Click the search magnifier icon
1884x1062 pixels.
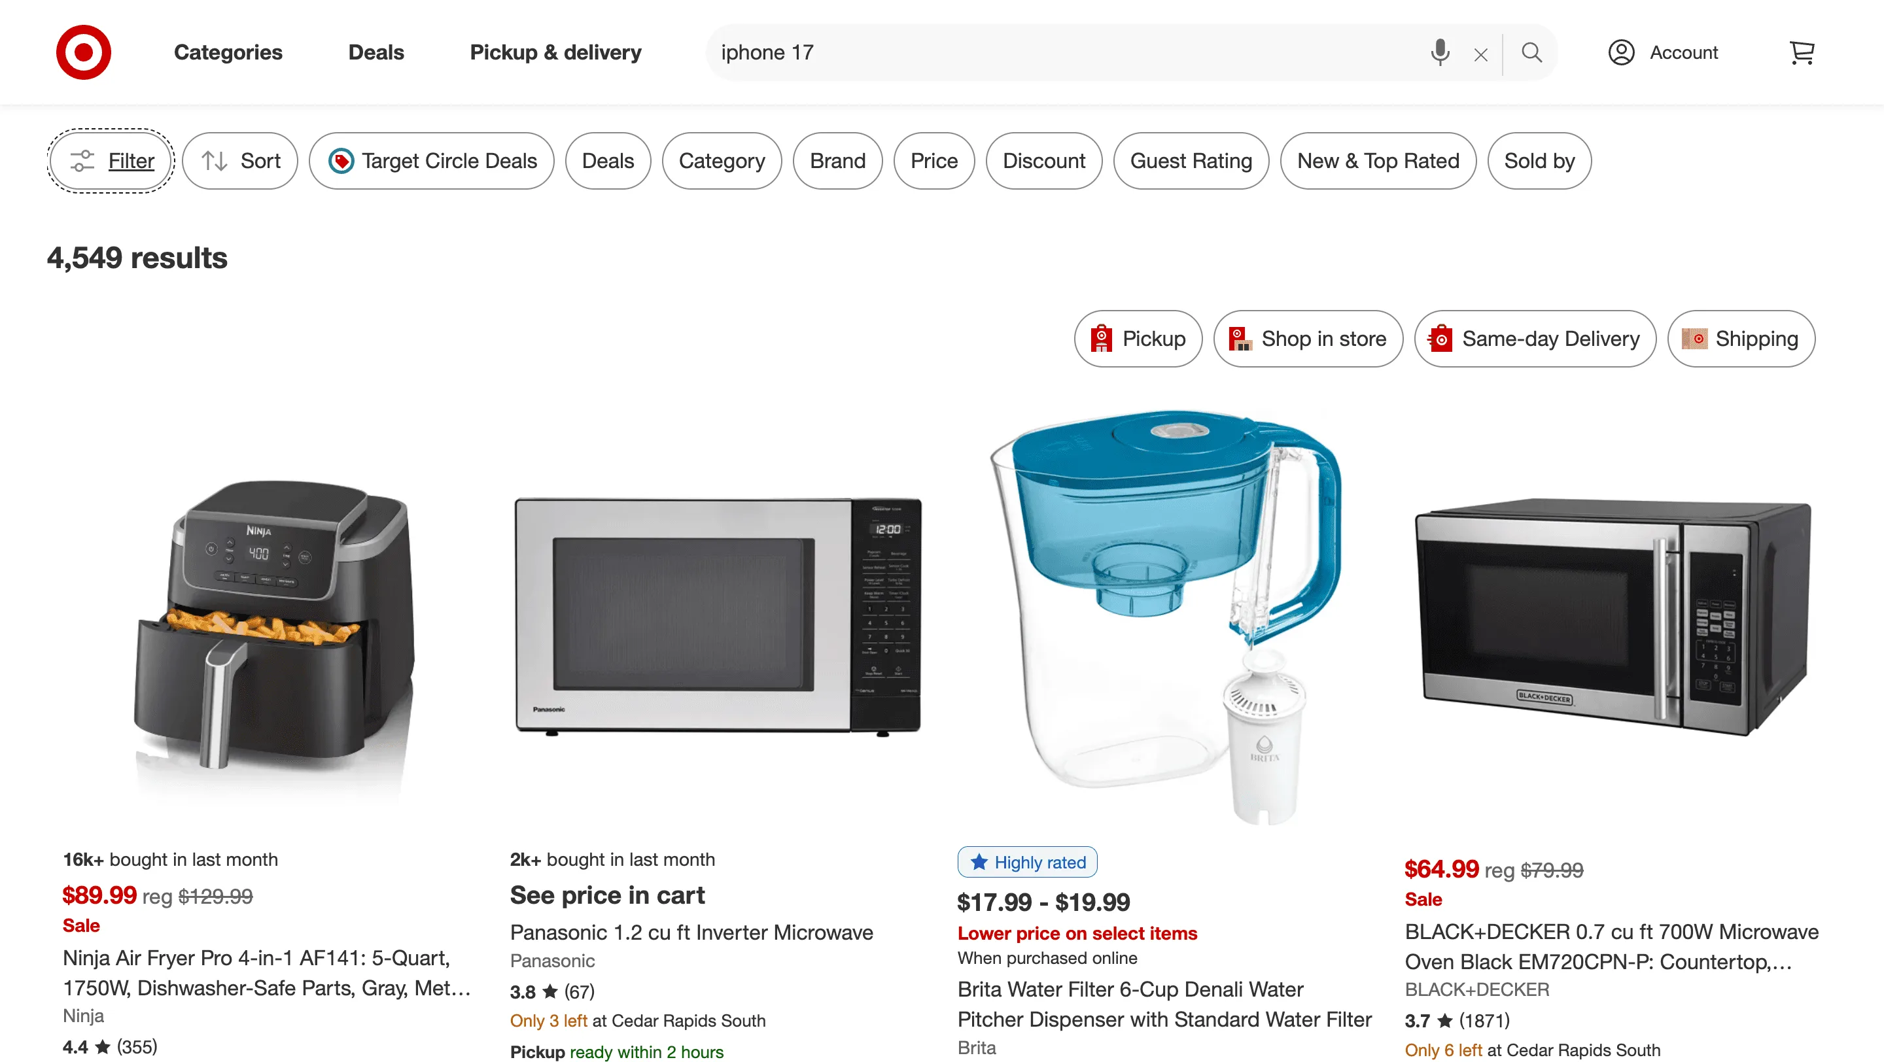click(x=1531, y=52)
